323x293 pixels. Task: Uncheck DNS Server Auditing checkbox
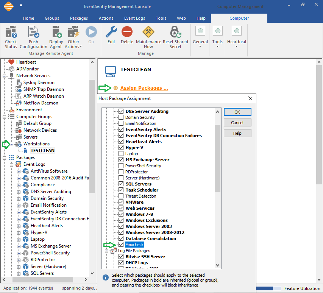121,111
